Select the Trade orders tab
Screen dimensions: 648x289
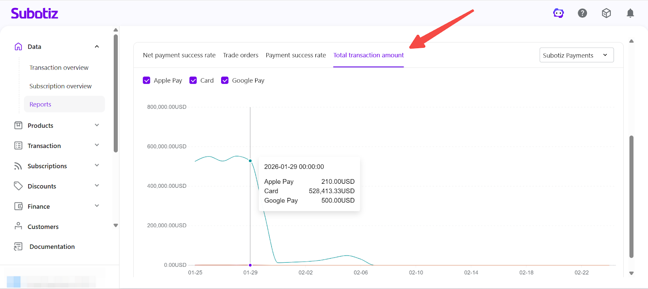click(241, 55)
